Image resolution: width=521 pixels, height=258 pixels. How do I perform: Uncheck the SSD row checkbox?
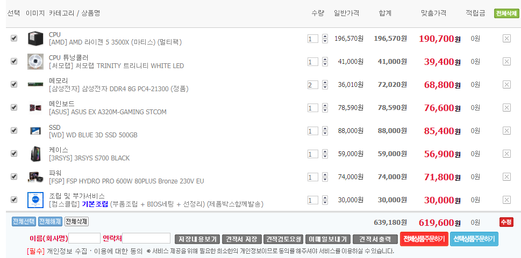tap(14, 131)
